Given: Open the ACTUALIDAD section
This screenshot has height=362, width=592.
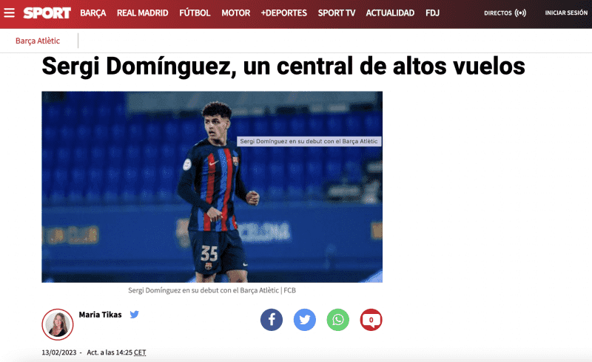Looking at the screenshot, I should [x=390, y=13].
